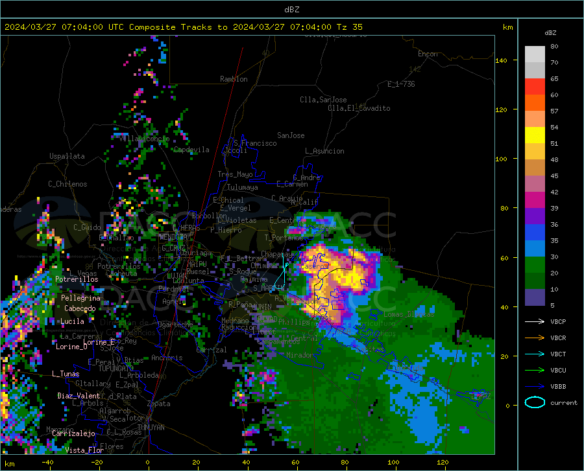
Task: Click the Vista_Flor pink label
Action: coord(84,450)
